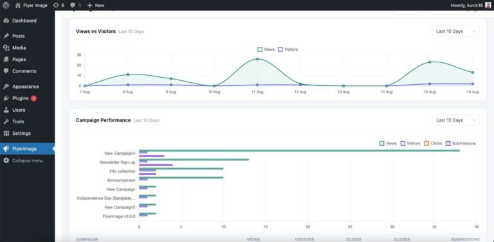The width and height of the screenshot is (494, 242).
Task: Open the comments bubble icon in admin bar
Action: (75, 5)
